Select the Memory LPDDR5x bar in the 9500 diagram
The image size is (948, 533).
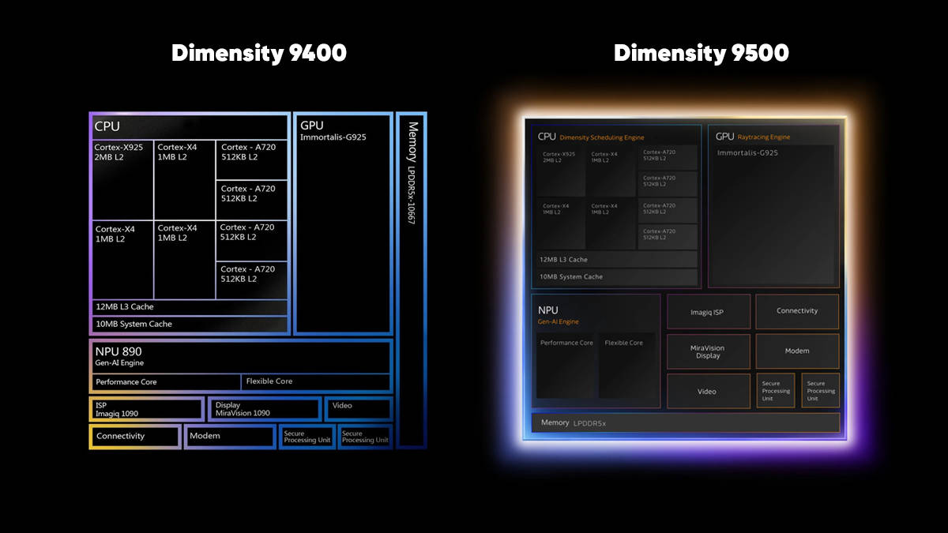[x=686, y=422]
